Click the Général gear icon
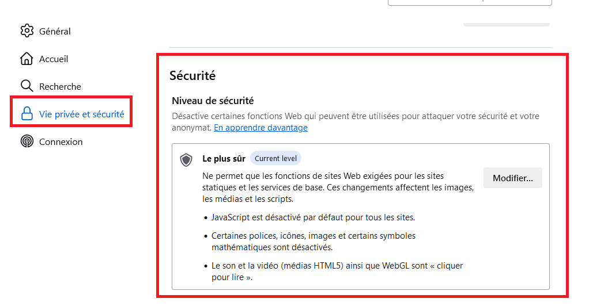593x306 pixels. pos(27,31)
